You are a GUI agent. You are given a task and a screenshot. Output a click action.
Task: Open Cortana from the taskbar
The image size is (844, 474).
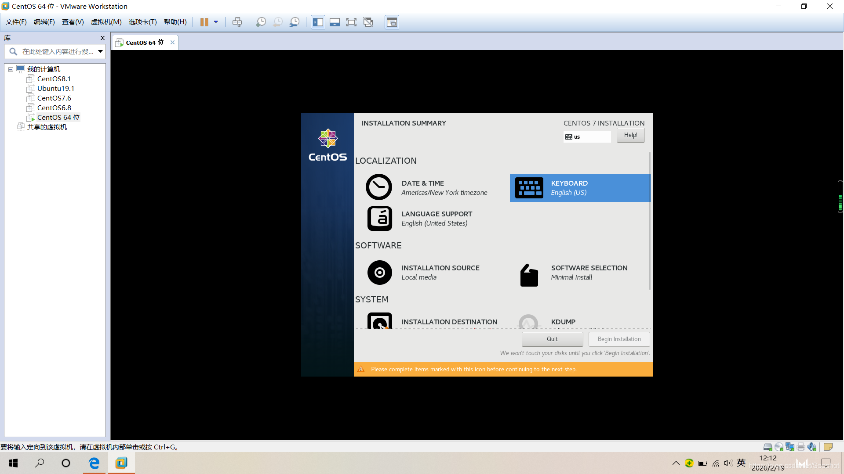[66, 463]
